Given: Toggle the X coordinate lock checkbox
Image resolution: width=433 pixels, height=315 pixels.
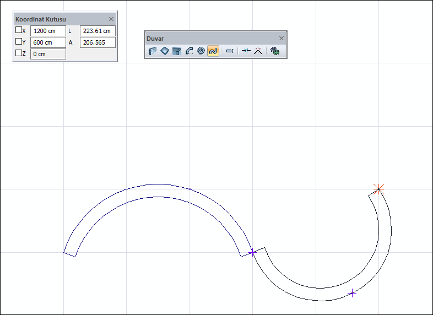Looking at the screenshot, I should click(19, 30).
